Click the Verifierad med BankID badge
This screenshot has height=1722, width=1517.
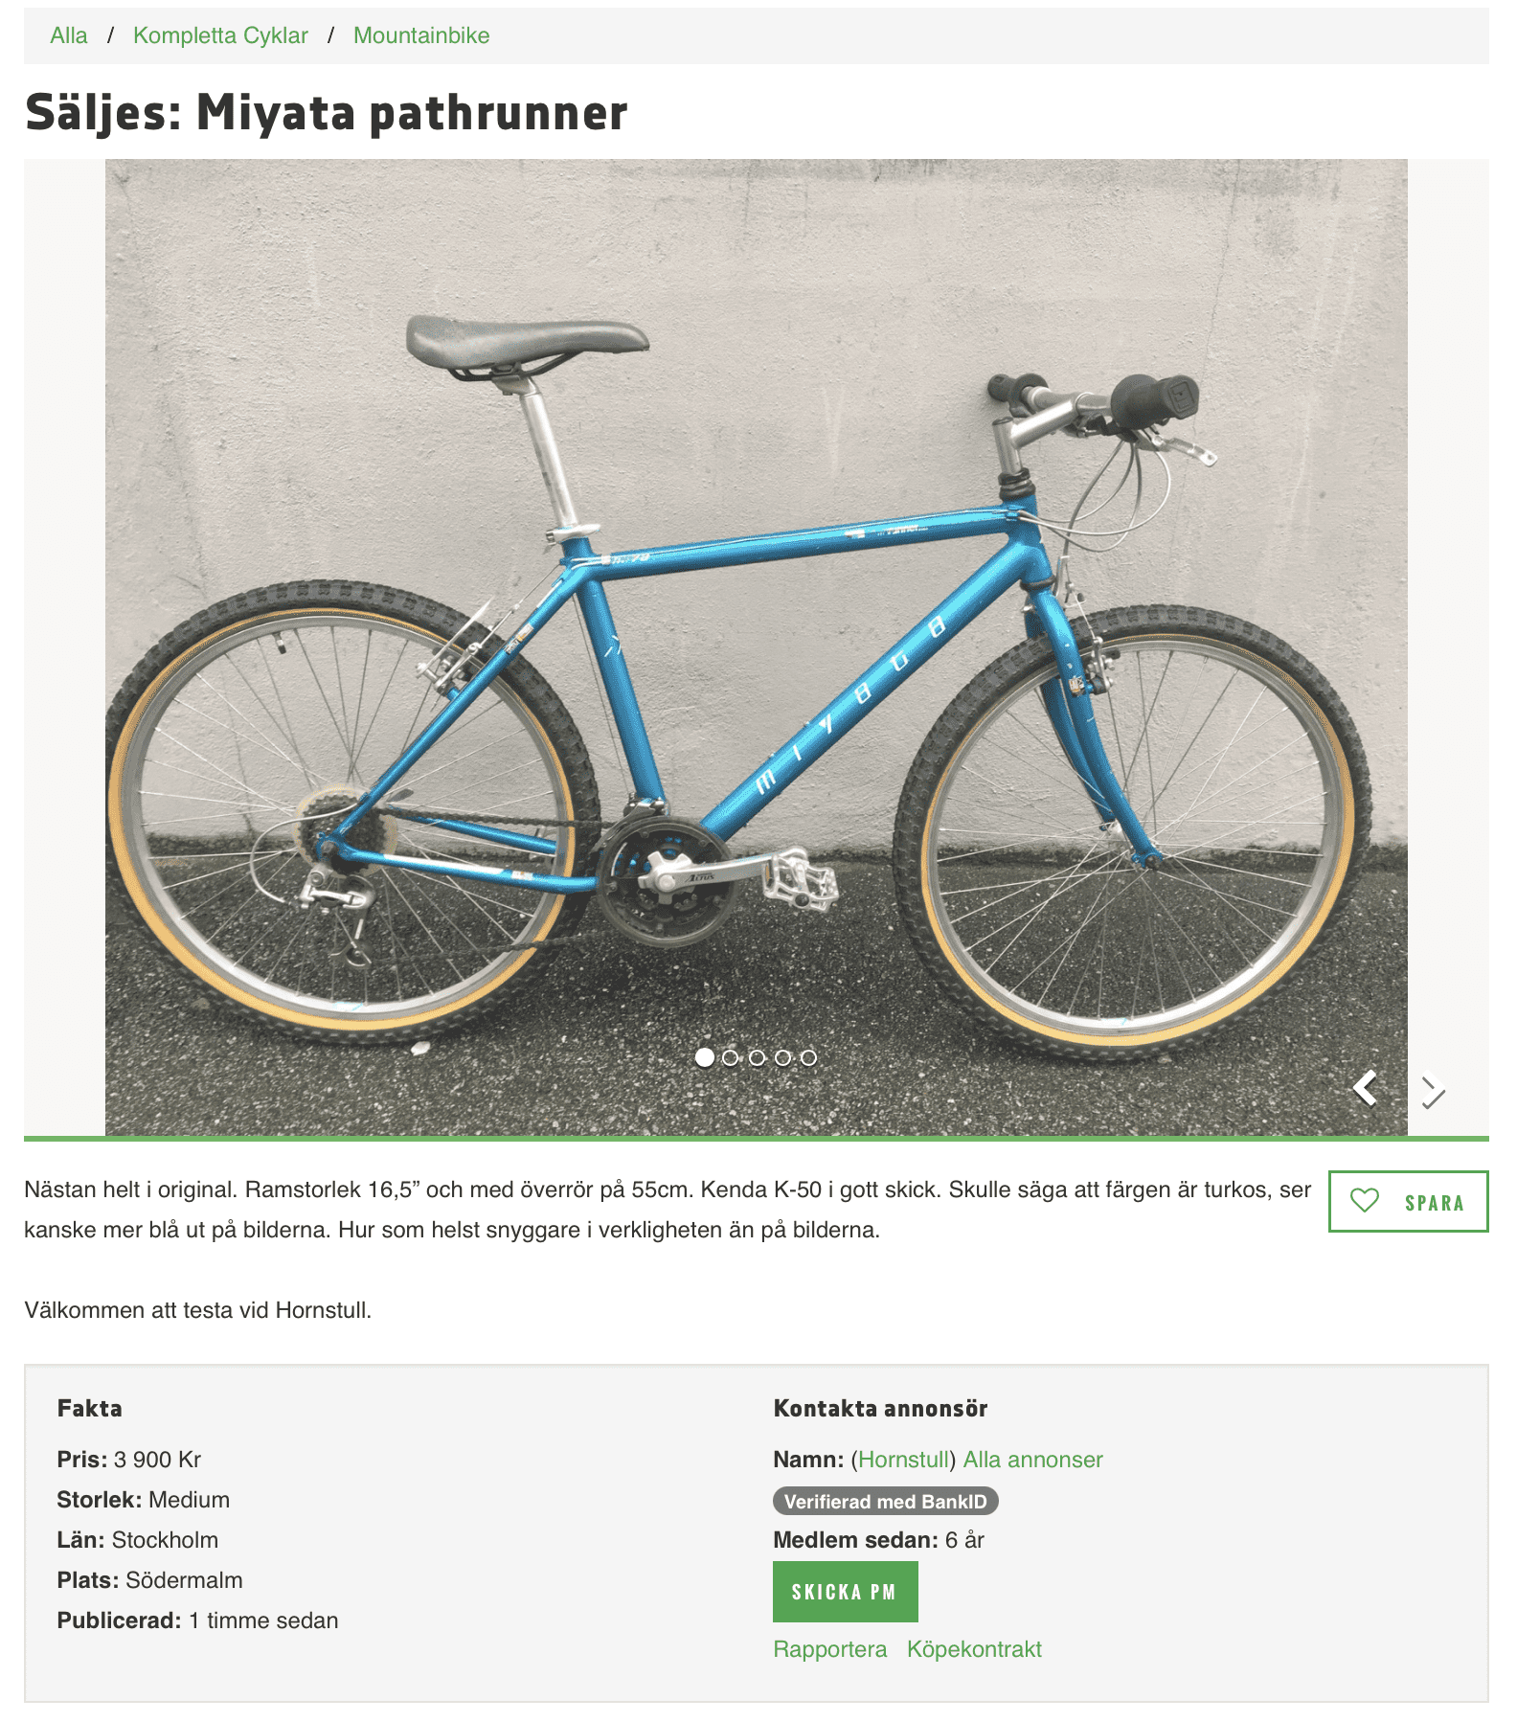click(x=885, y=1501)
